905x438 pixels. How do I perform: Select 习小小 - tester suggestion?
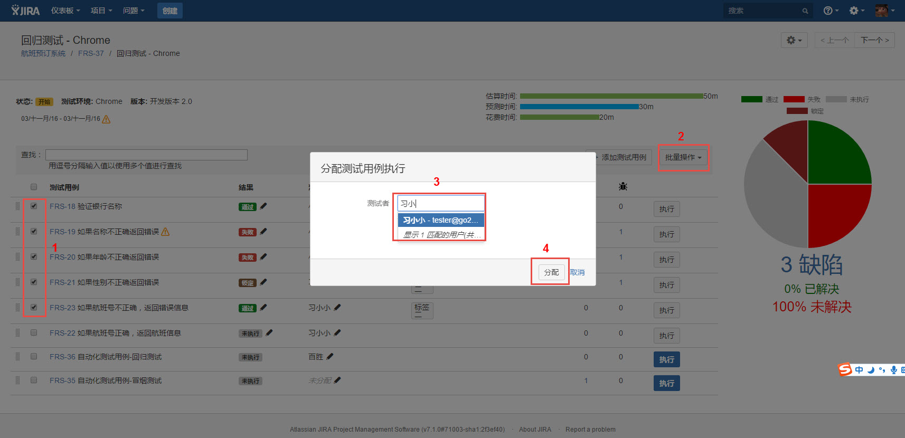[441, 220]
